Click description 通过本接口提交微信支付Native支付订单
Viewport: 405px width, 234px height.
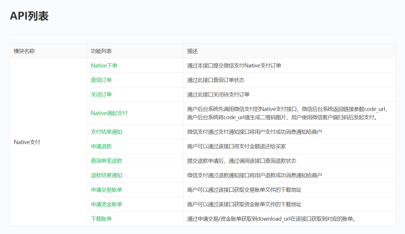coord(234,65)
